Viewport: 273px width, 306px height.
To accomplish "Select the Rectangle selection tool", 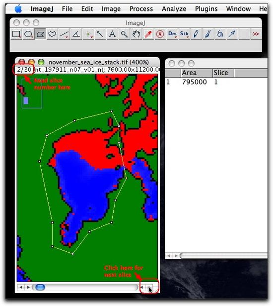I will tap(16, 34).
